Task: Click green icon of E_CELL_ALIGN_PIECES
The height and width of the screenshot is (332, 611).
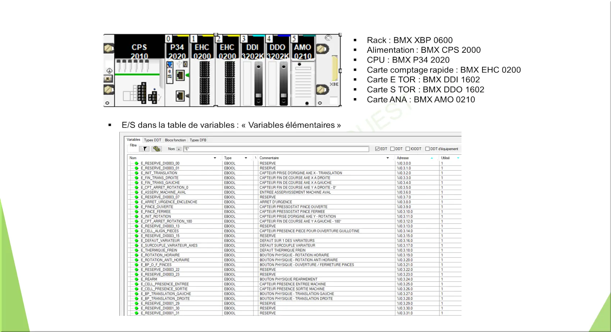Action: (137, 231)
